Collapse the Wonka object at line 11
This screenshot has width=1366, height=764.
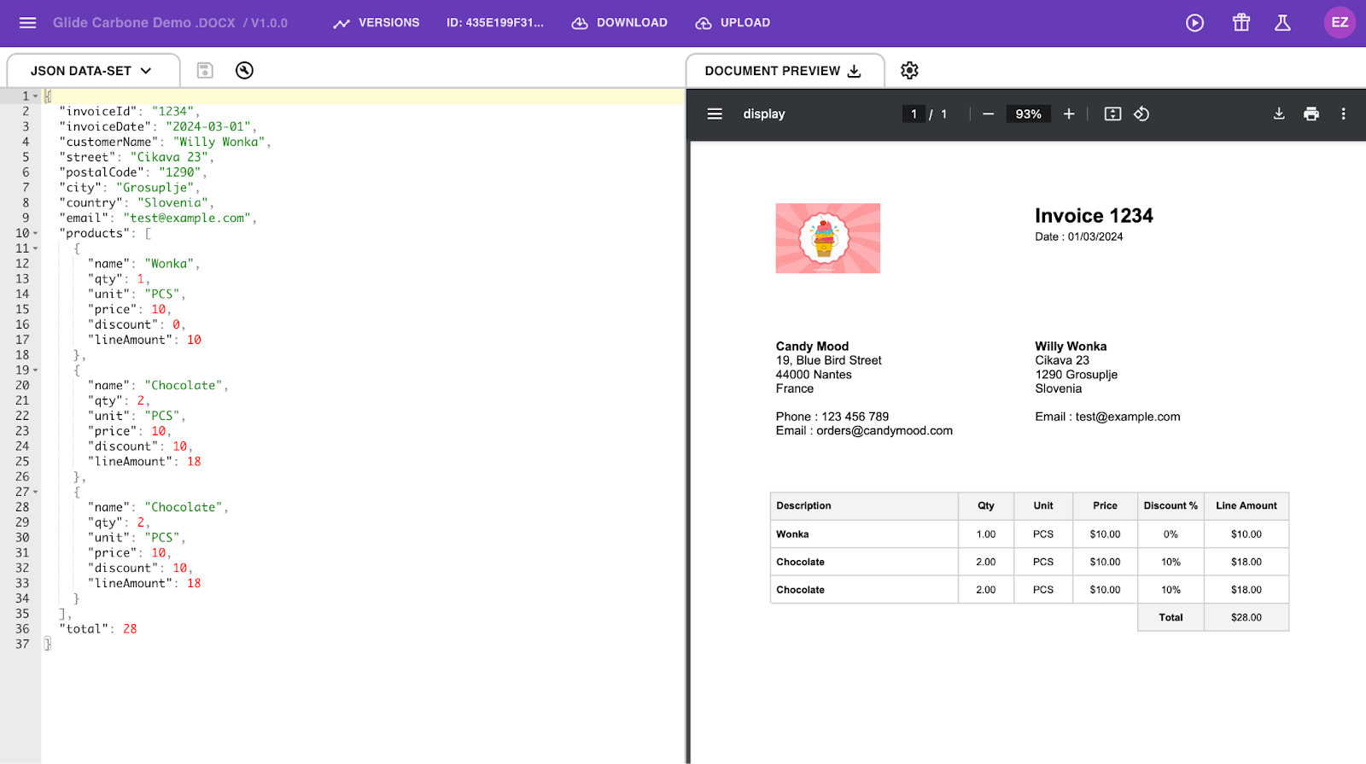point(35,248)
